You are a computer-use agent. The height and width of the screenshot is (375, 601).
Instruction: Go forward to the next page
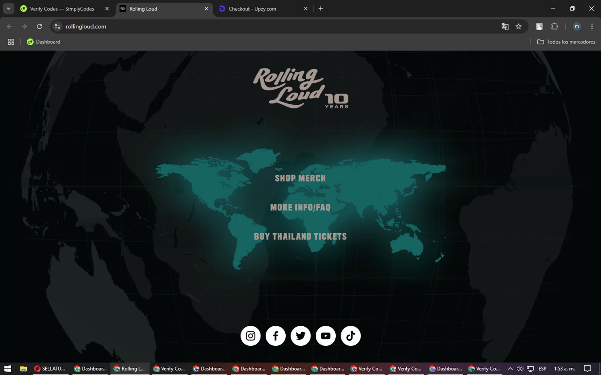pos(24,26)
